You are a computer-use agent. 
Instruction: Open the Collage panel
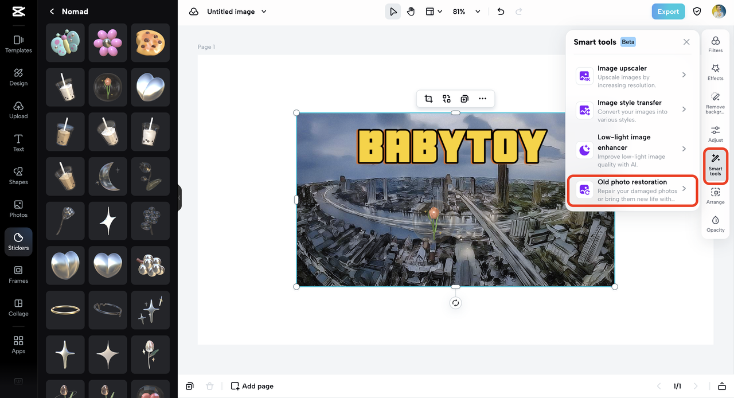tap(18, 307)
